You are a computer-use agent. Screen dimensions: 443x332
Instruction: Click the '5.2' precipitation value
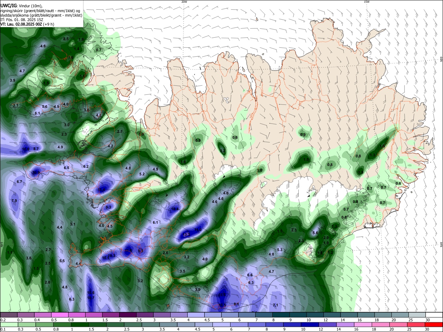[142, 174]
